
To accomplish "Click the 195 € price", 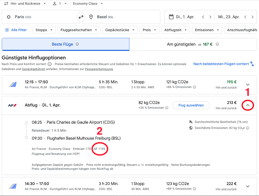I will [x=232, y=82].
